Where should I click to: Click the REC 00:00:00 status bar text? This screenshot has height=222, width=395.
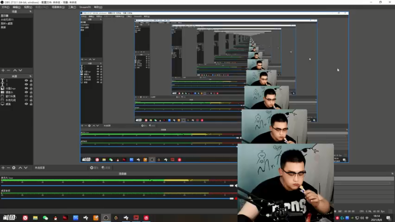point(346,212)
